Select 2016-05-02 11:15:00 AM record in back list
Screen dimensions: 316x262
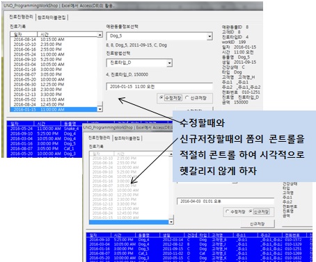click(x=54, y=99)
